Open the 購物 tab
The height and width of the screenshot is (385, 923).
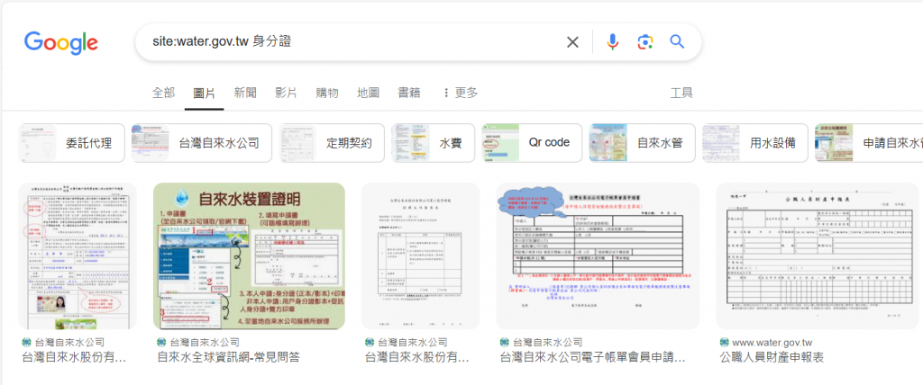tap(326, 93)
